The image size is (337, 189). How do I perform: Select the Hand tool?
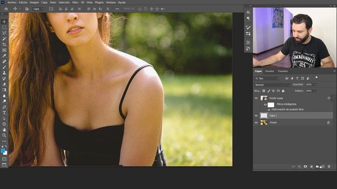pos(4,130)
